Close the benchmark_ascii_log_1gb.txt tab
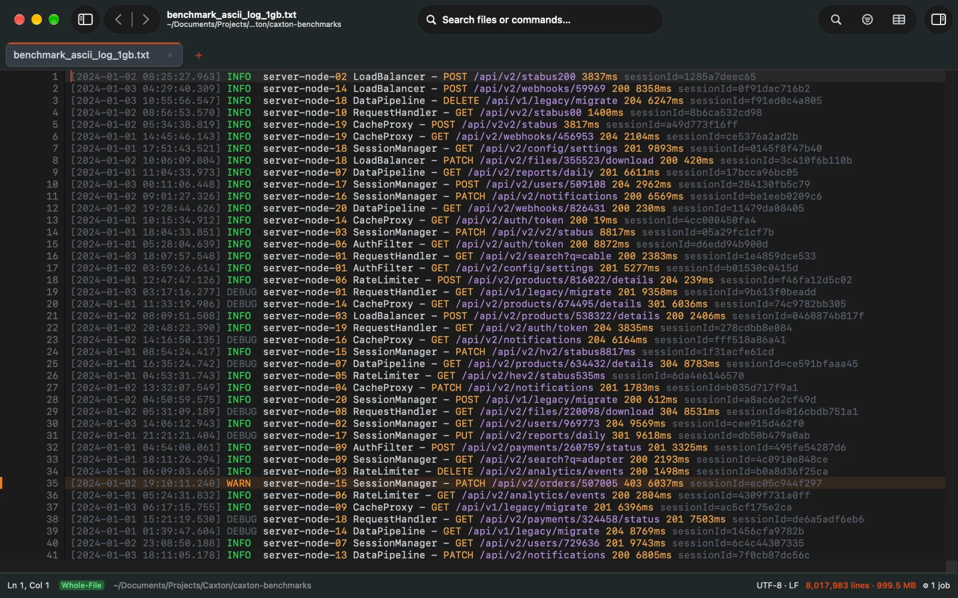The image size is (958, 598). pos(169,55)
